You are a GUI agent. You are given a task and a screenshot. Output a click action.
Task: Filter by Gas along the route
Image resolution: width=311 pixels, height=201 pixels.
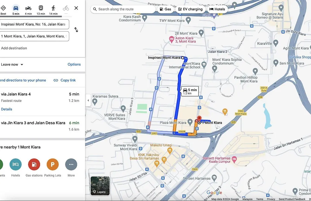point(165,9)
